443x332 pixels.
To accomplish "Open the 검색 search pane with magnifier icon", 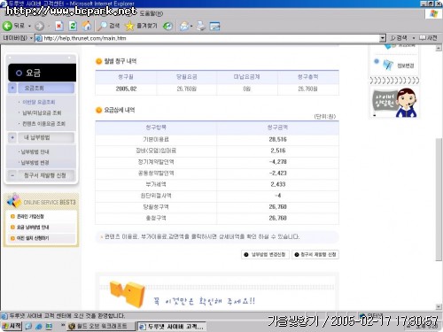I will (x=108, y=26).
